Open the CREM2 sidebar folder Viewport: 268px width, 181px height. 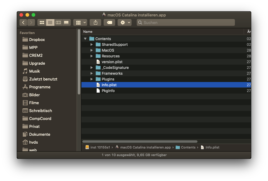tap(33, 55)
